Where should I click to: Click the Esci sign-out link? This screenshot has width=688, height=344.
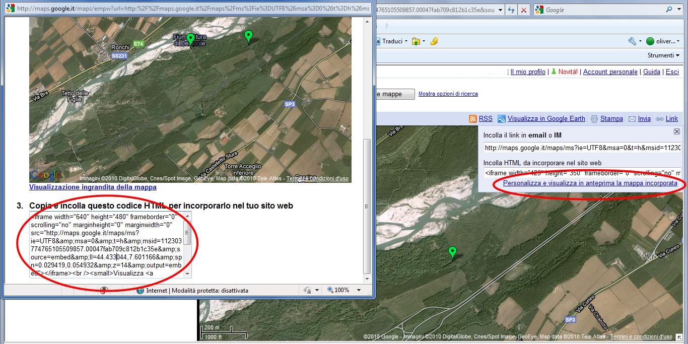point(672,72)
